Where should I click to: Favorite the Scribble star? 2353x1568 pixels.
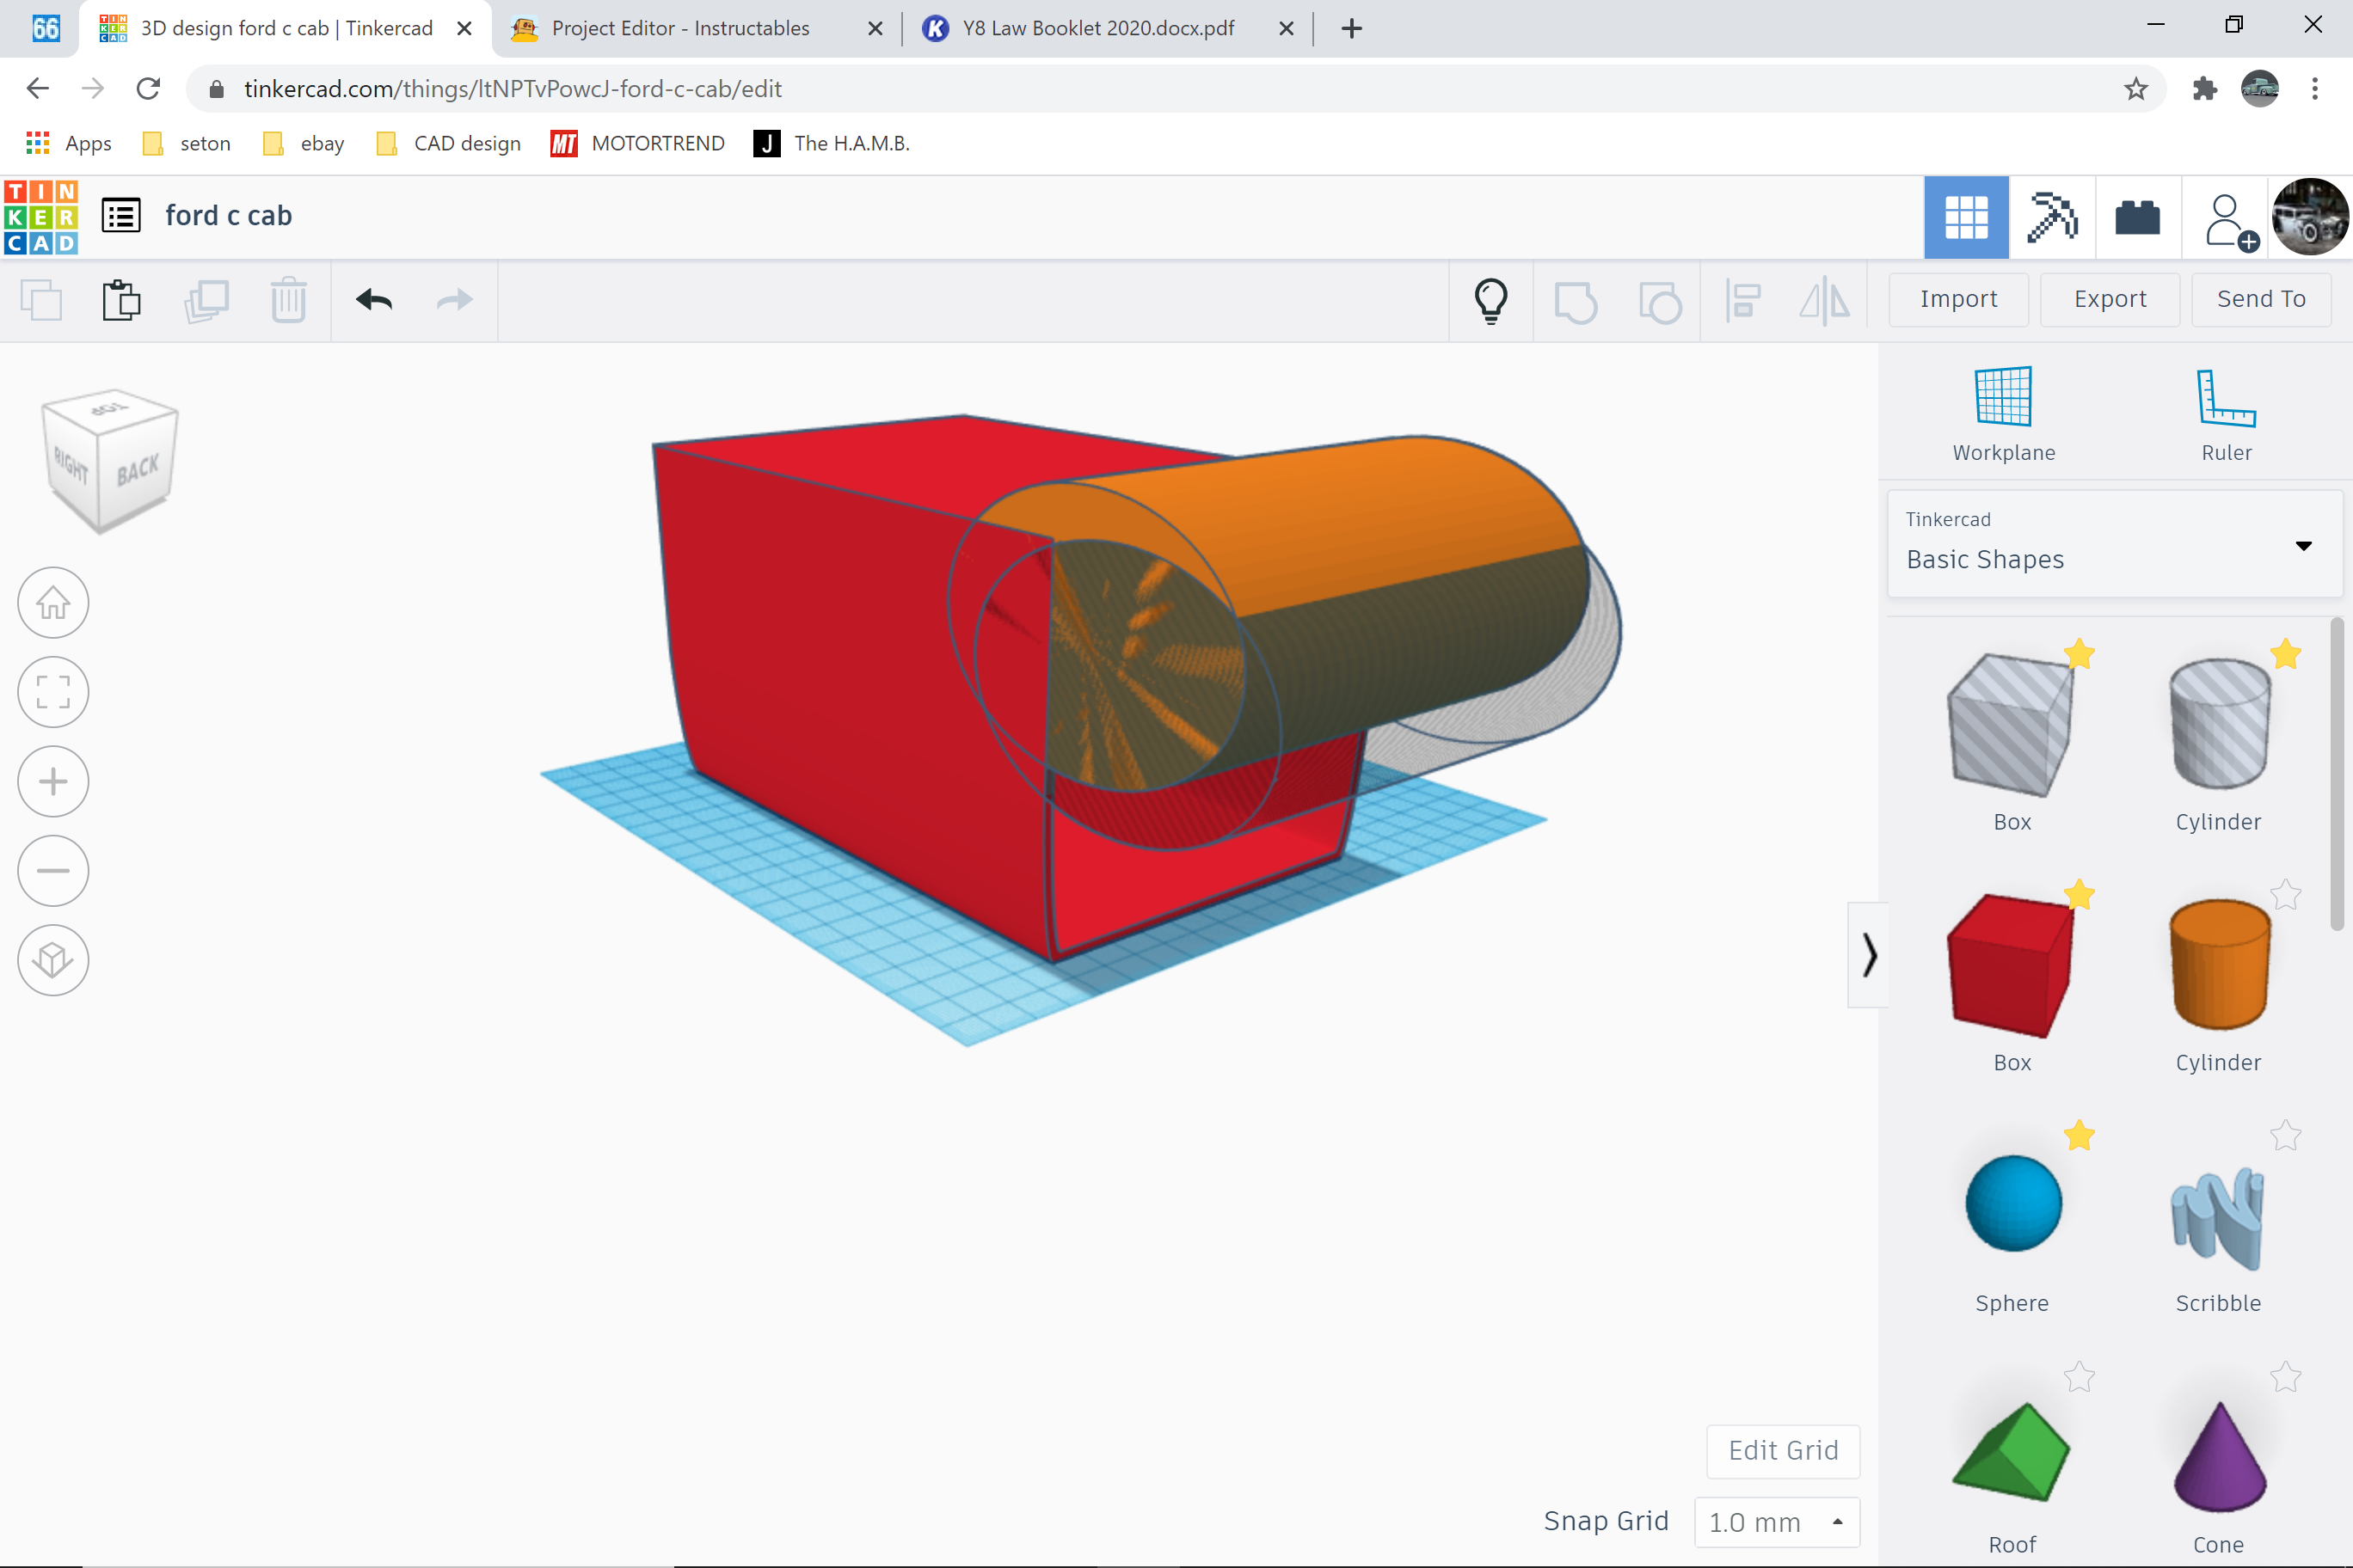2285,1135
